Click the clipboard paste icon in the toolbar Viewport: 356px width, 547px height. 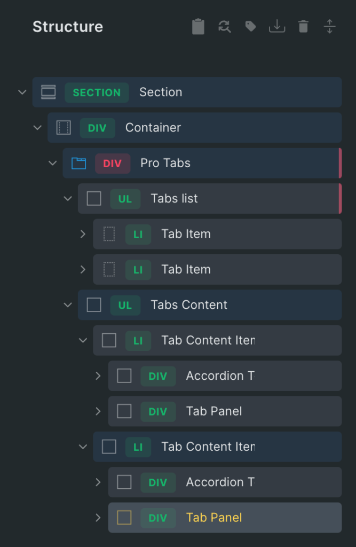pyautogui.click(x=198, y=27)
